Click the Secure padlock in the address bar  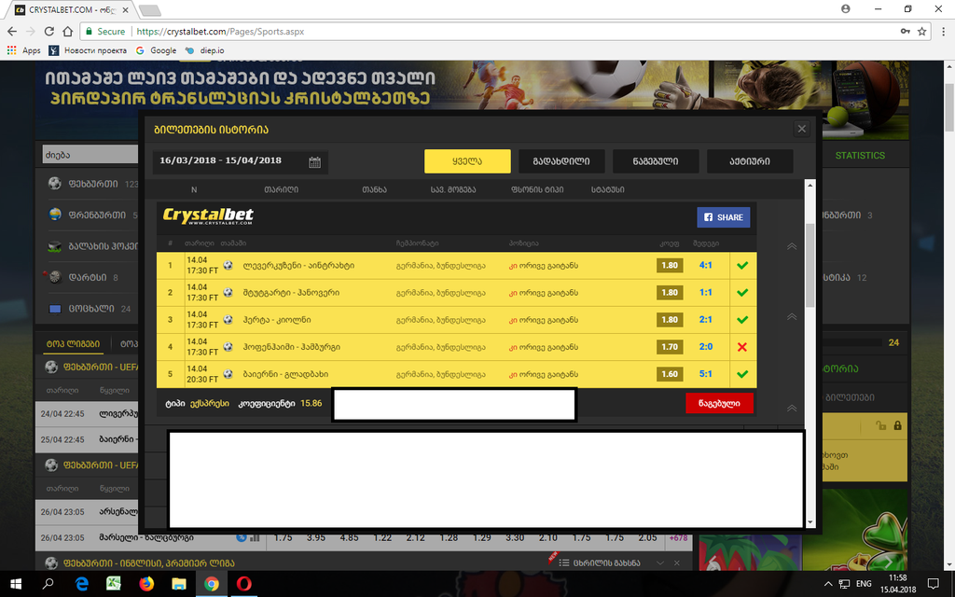coord(90,31)
